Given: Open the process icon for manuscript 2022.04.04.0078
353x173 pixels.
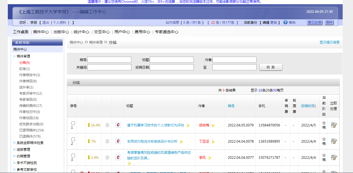Looking at the screenshot, I should (333, 141).
